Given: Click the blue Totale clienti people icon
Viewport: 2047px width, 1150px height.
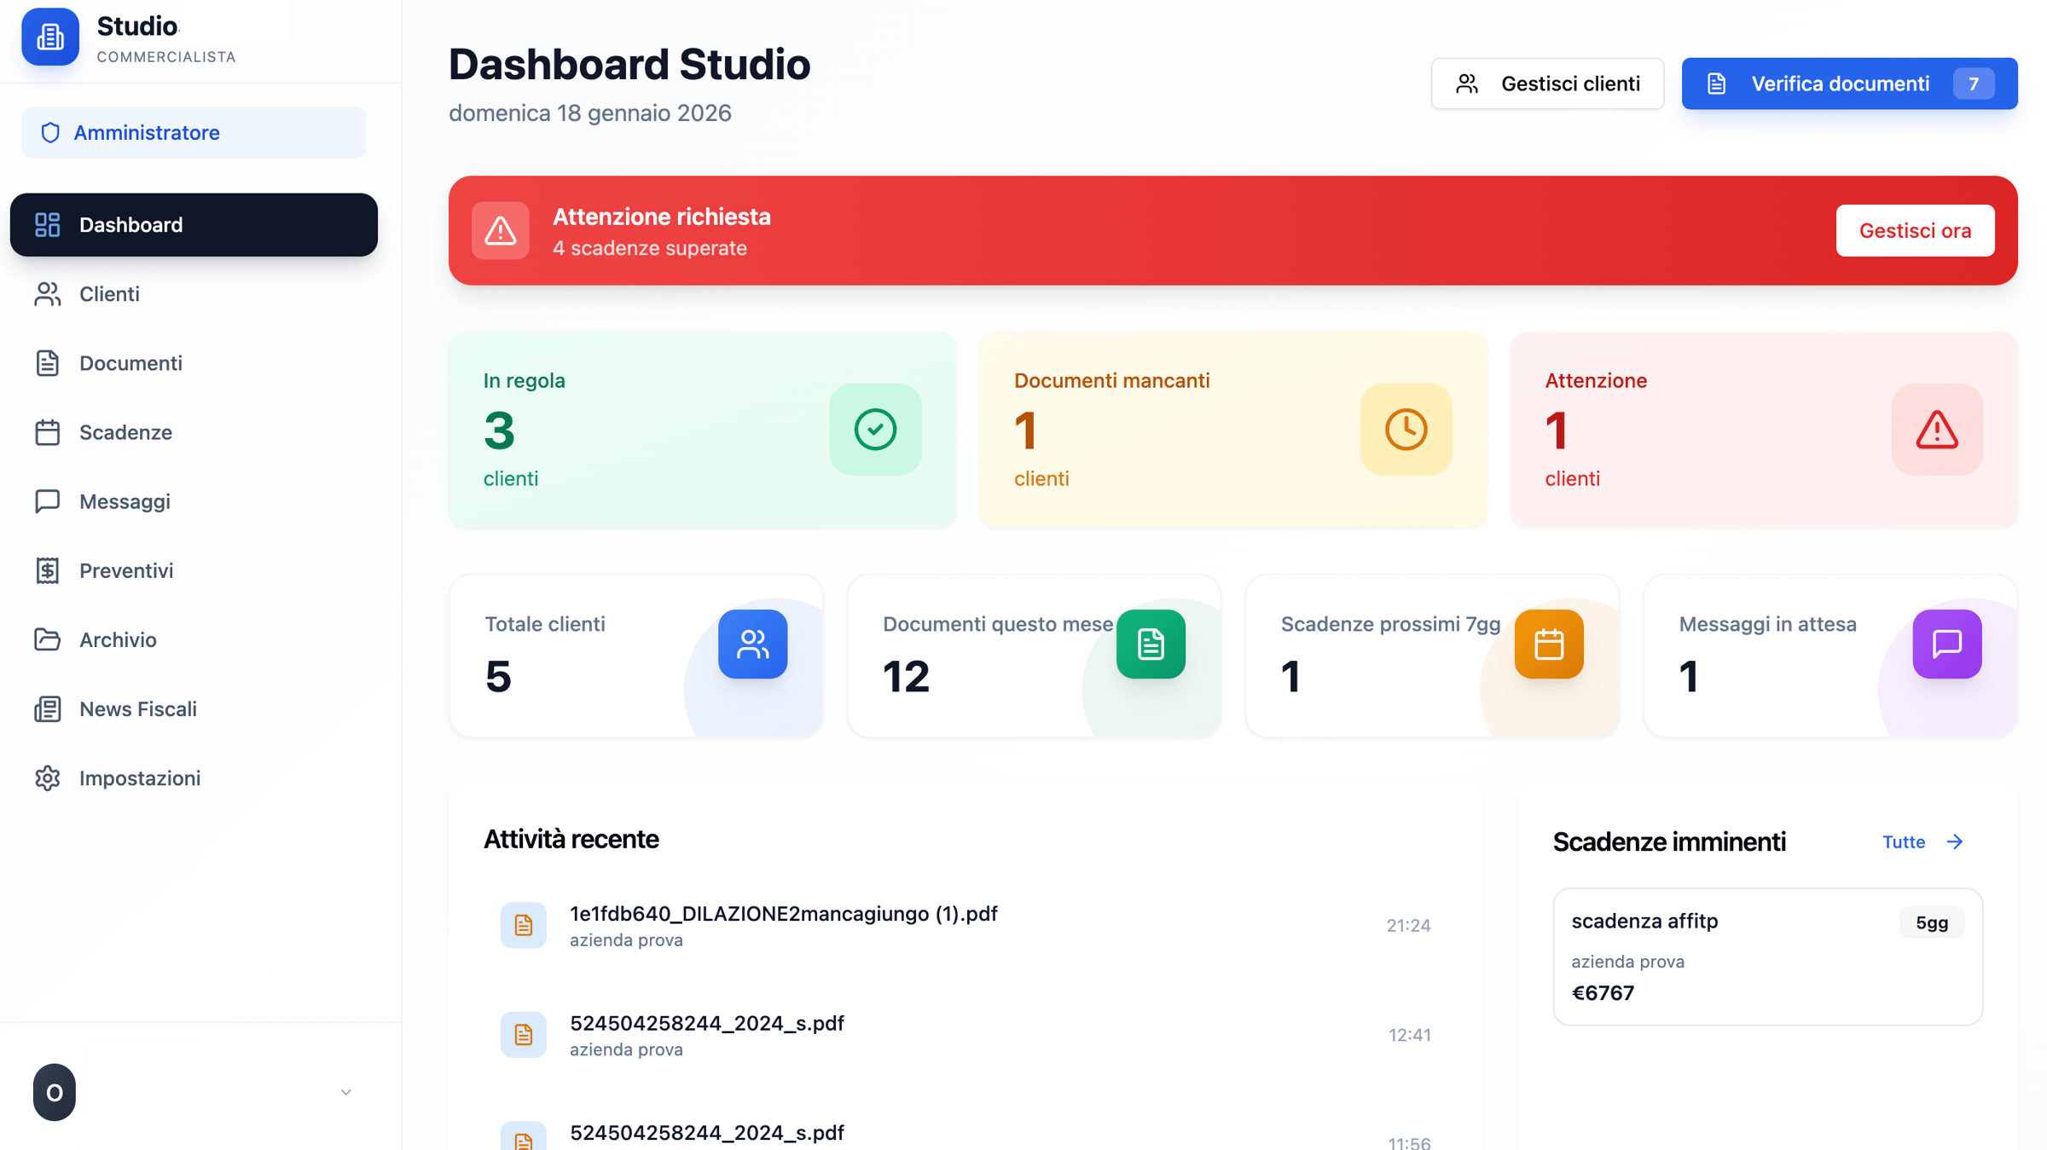Looking at the screenshot, I should coord(752,644).
